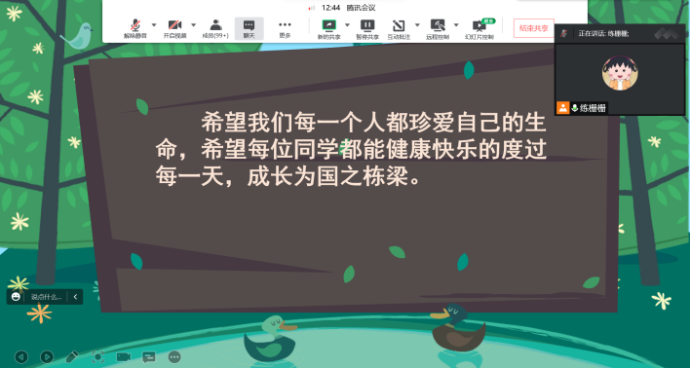This screenshot has height=368, width=690.
Task: Open the audio options dropdown arrow
Action: click(x=154, y=24)
